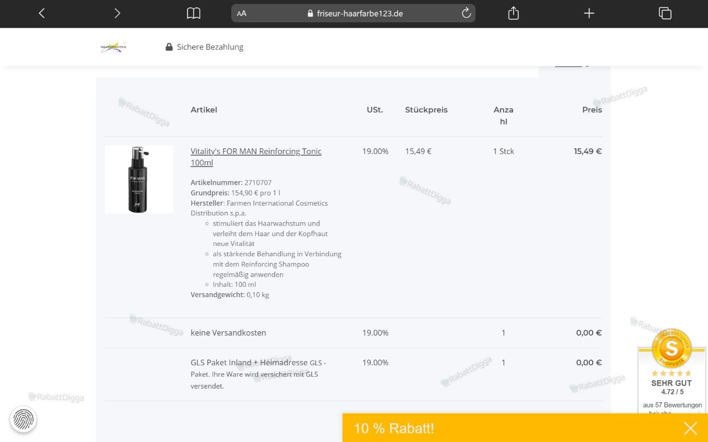Screen dimensions: 708x442
Task: Click the FOR MAN tonic product image
Action: pos(139,180)
